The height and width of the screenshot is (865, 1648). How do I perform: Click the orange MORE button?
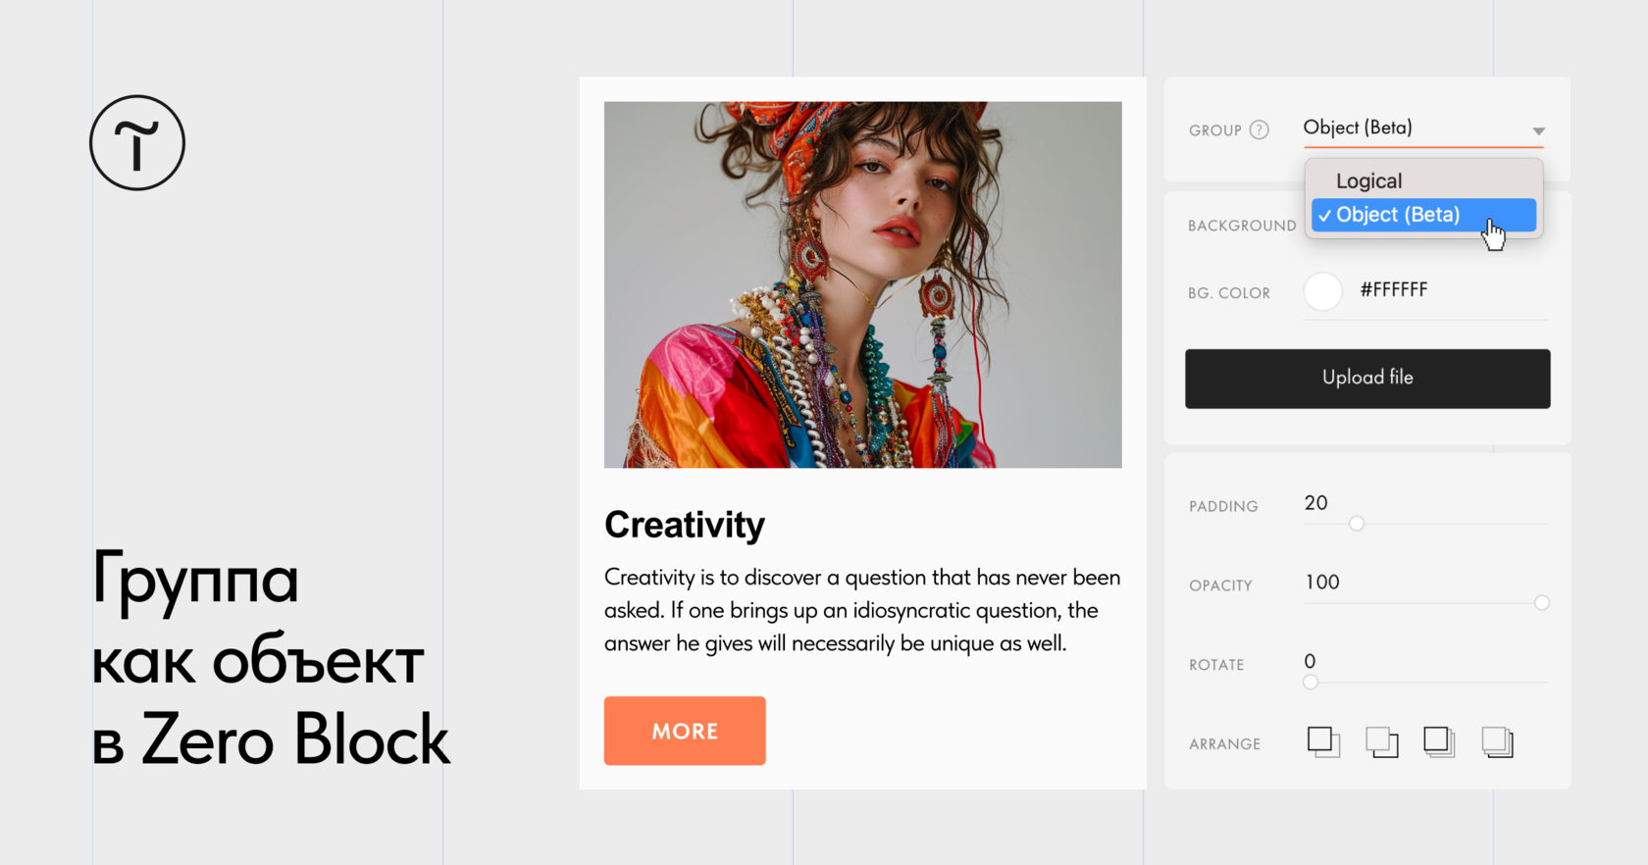point(685,731)
